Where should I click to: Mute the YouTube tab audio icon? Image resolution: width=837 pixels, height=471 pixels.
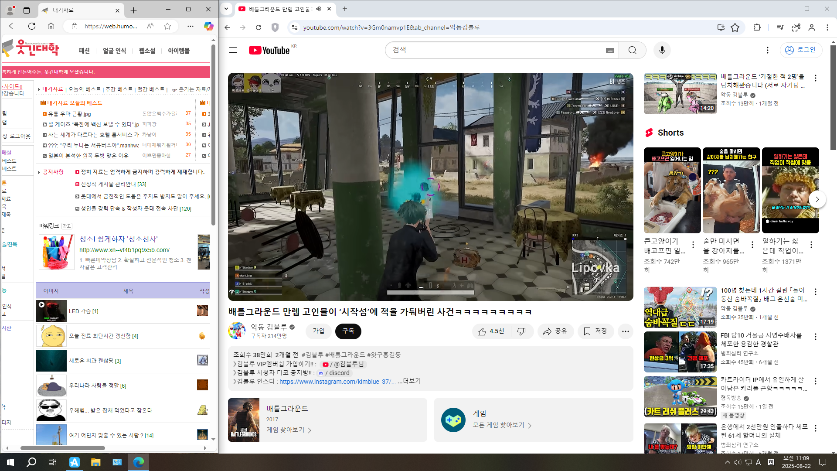[x=319, y=9]
